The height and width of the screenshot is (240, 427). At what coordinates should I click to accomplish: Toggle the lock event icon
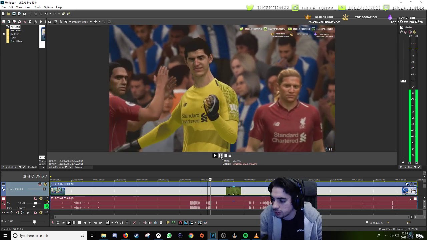click(161, 223)
